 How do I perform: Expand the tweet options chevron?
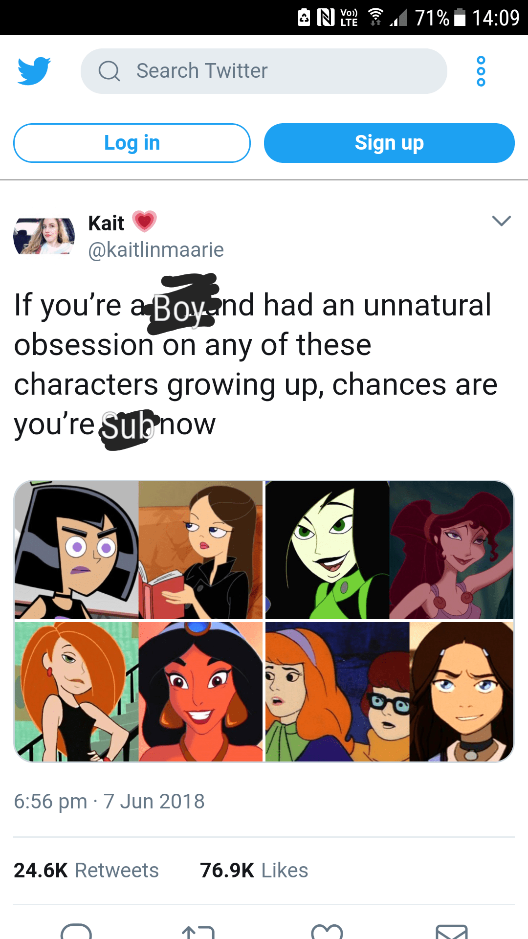click(x=502, y=221)
